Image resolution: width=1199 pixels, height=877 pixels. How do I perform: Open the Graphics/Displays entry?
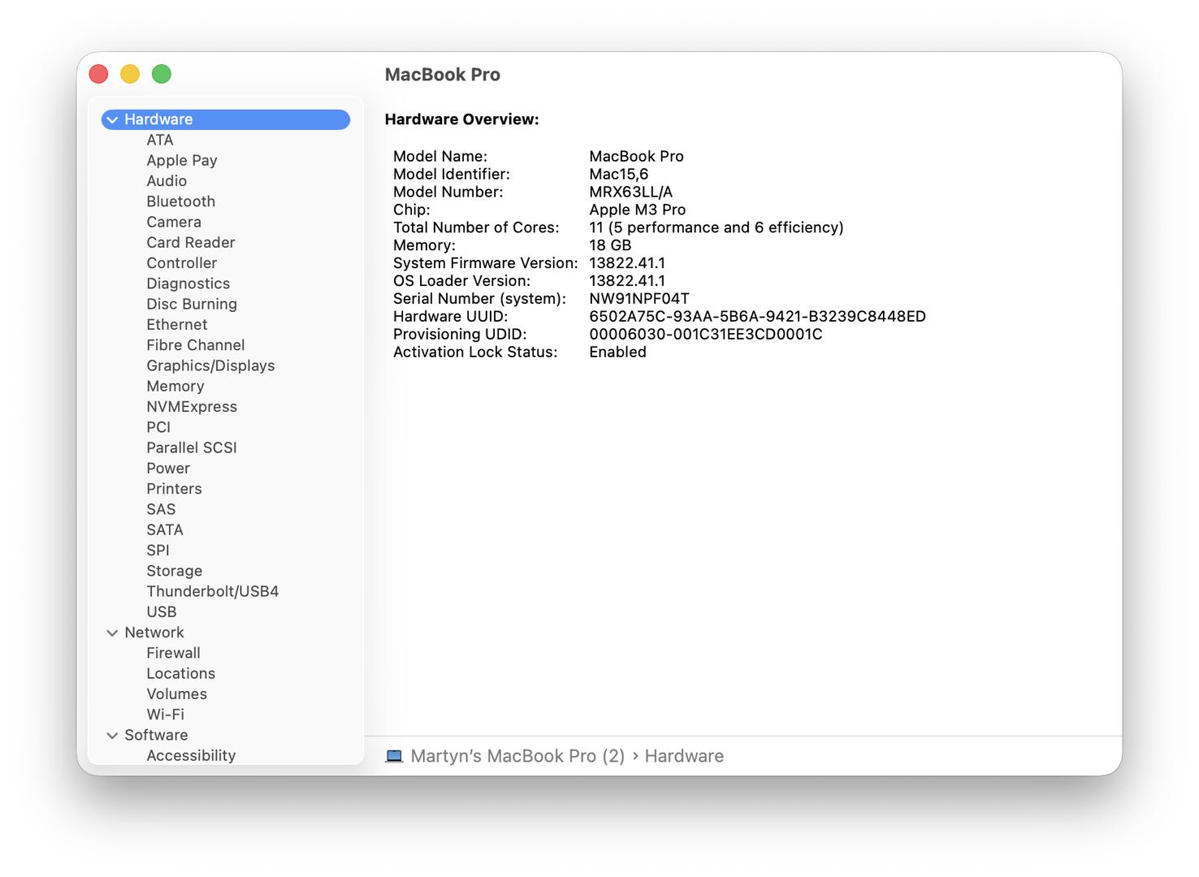click(210, 365)
